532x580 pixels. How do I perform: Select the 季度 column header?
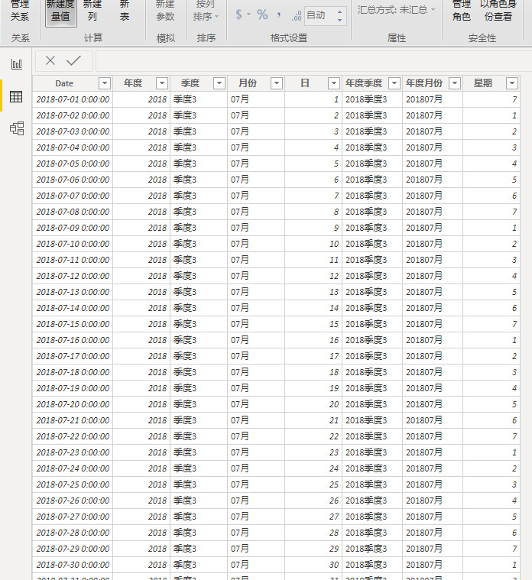[190, 83]
